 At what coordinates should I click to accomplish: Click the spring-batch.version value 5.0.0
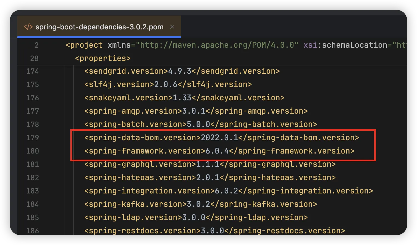(198, 124)
